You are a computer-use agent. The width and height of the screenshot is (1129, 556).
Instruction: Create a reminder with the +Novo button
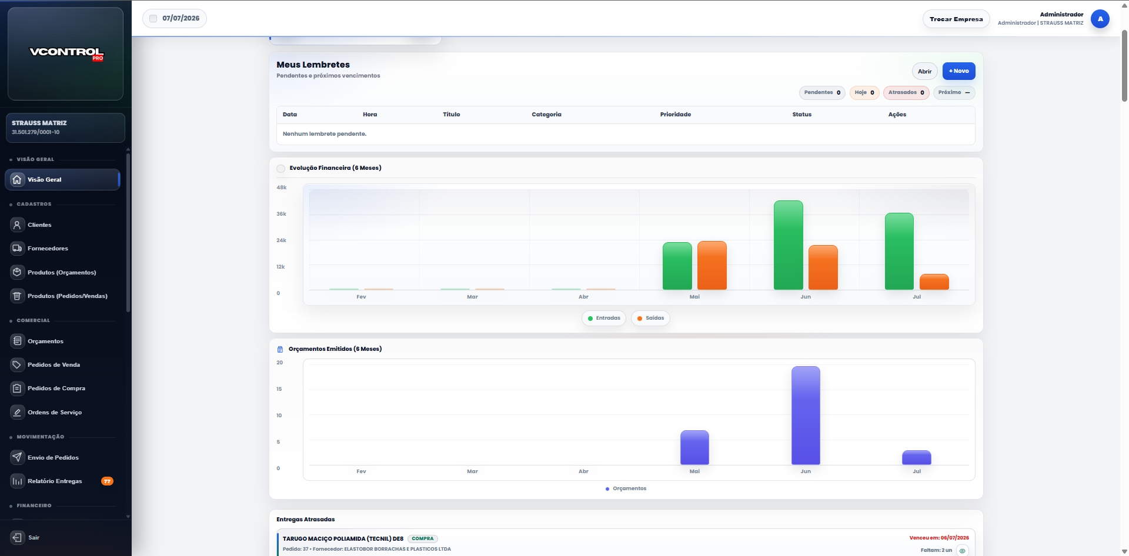[958, 71]
